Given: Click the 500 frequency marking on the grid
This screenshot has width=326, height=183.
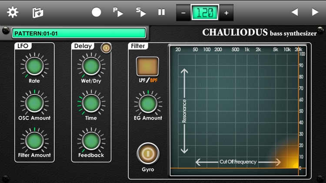Looking at the screenshot, I should pos(235,49).
